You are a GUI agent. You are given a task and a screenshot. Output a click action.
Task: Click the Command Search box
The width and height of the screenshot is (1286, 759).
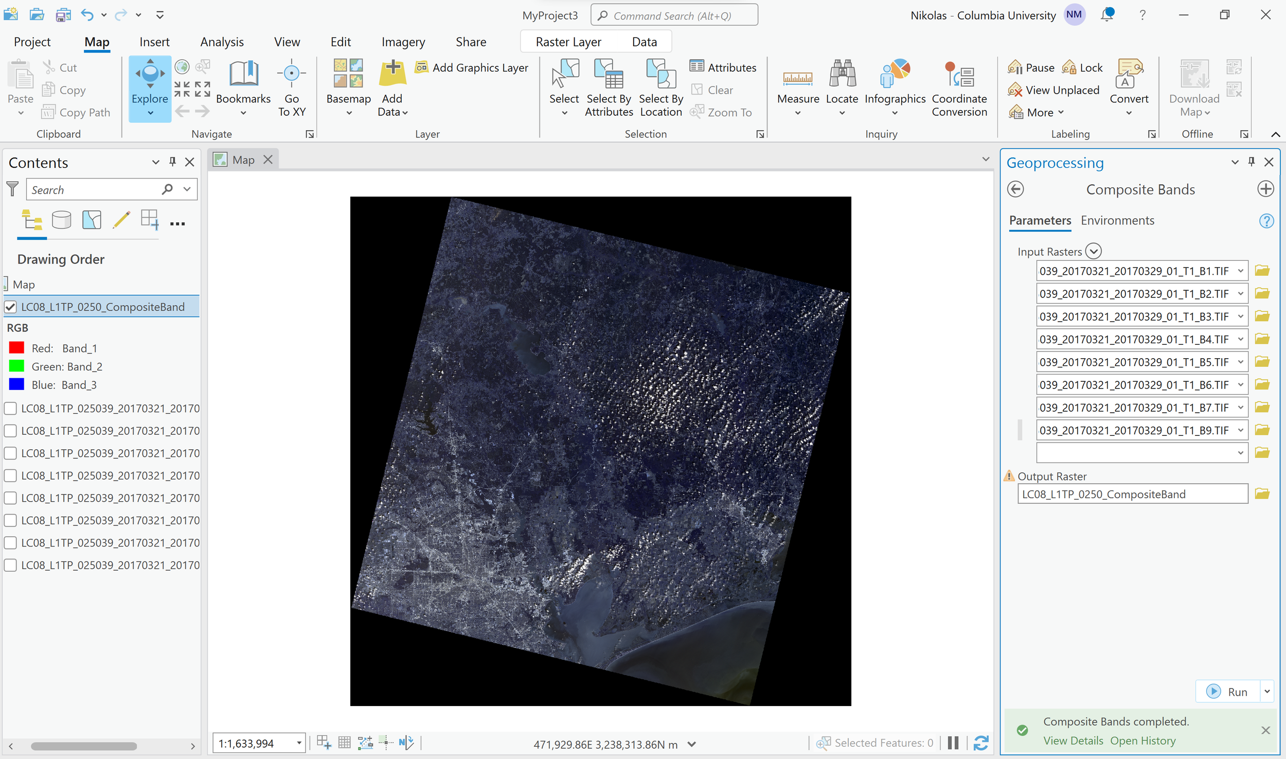674,15
